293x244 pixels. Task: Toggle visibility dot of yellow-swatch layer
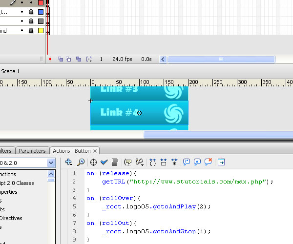(x=22, y=30)
